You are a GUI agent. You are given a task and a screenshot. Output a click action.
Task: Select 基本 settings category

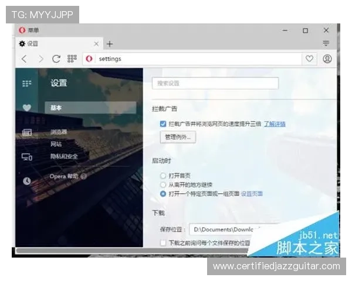coord(90,108)
